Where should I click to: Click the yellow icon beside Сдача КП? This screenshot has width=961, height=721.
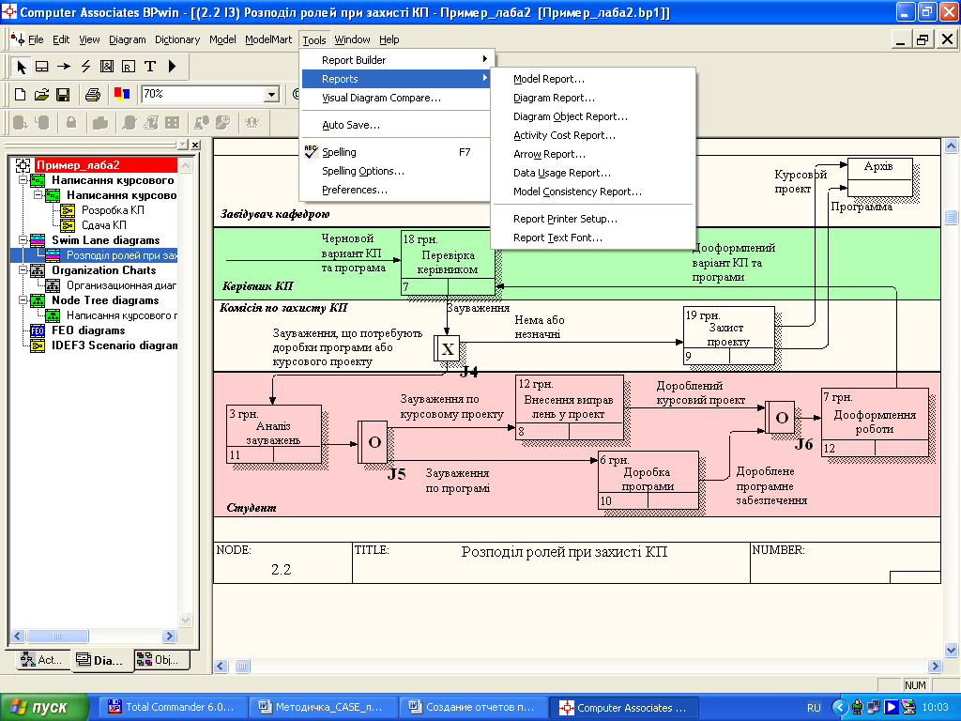(68, 225)
